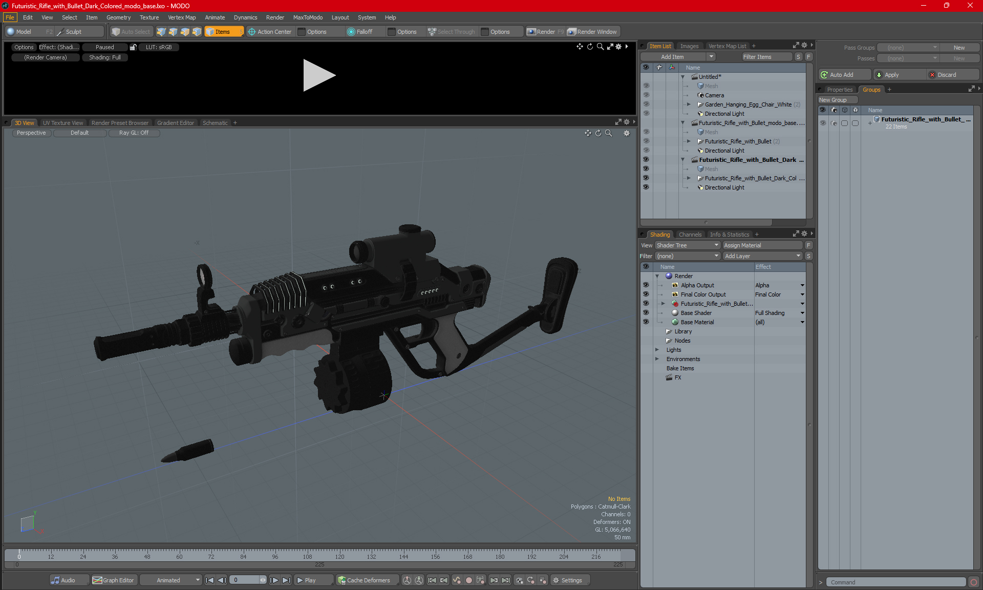Expand Garden_Hanging_Egg_Chair_White group
Viewport: 983px width, 590px height.
[x=689, y=104]
